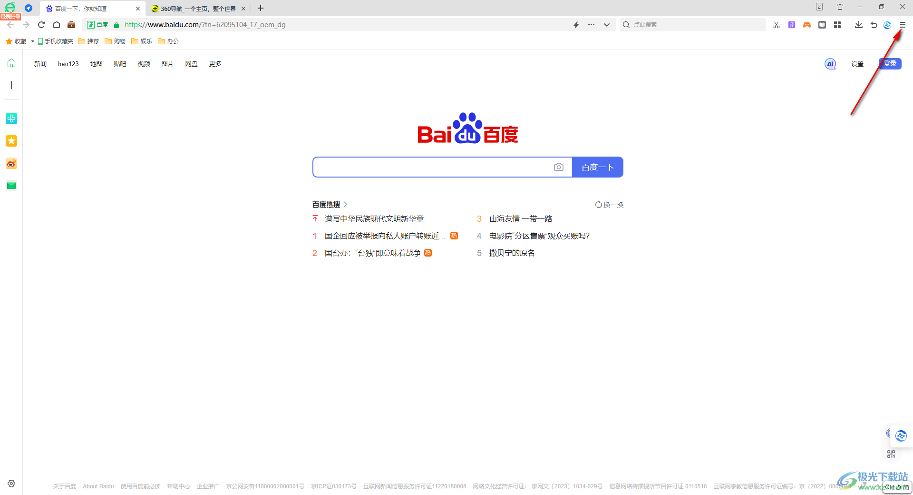
Task: Open a new tab with plus button
Action: click(x=261, y=8)
